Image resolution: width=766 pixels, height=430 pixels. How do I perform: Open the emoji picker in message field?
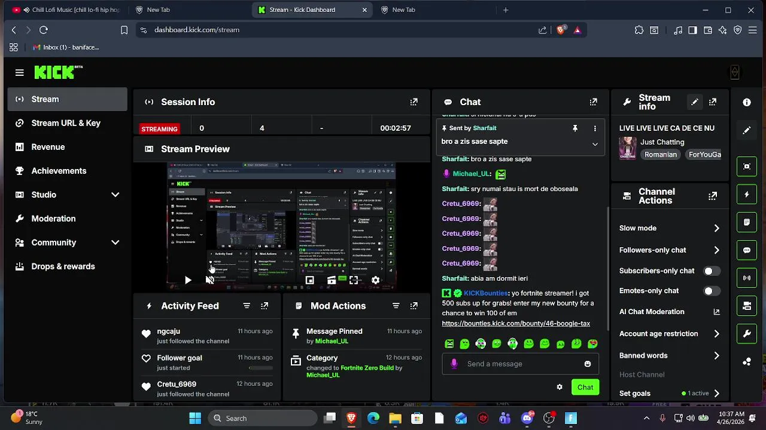[587, 364]
